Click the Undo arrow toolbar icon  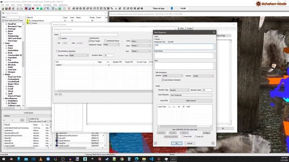click(18, 9)
